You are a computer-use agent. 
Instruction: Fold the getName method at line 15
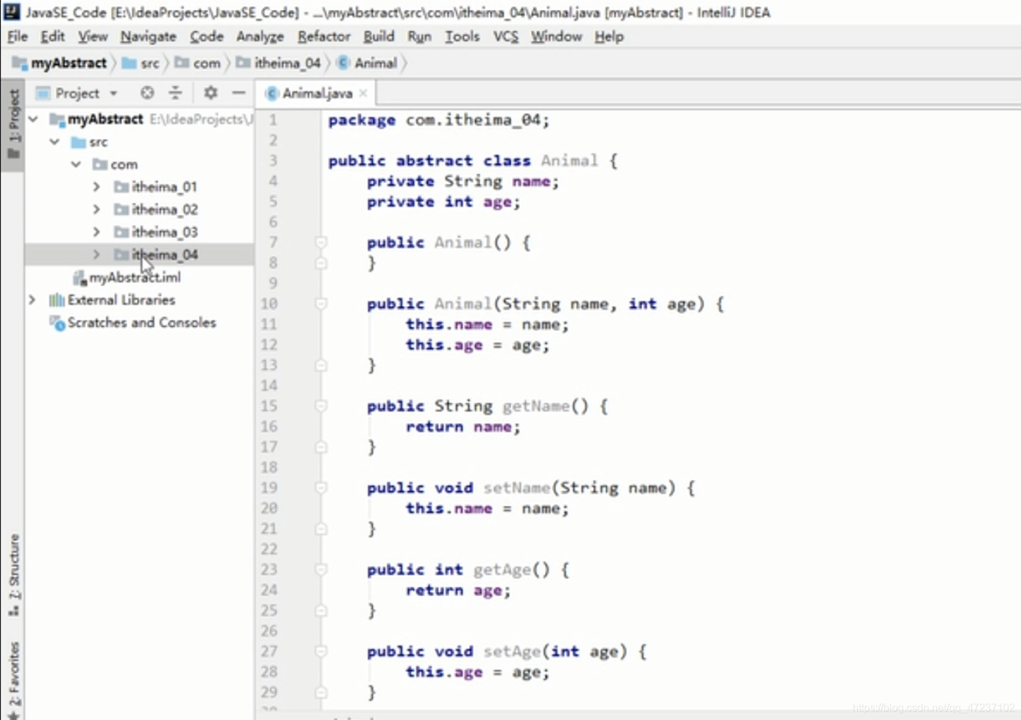(321, 406)
